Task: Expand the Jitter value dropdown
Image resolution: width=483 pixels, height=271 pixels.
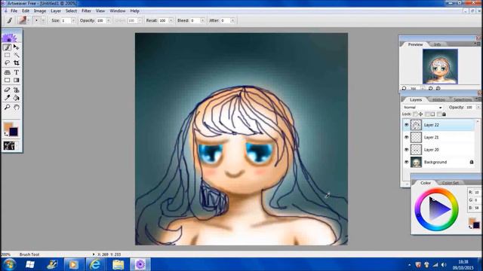Action: pyautogui.click(x=232, y=20)
